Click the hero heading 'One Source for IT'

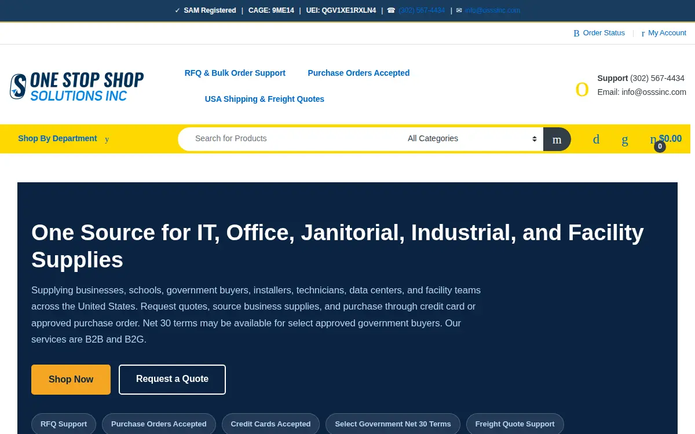point(338,246)
